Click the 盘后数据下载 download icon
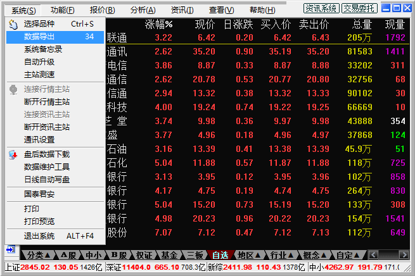The image size is (415, 276). [x=13, y=154]
